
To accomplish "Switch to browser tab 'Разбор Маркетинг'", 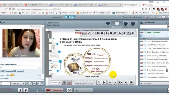I will point(36,5).
